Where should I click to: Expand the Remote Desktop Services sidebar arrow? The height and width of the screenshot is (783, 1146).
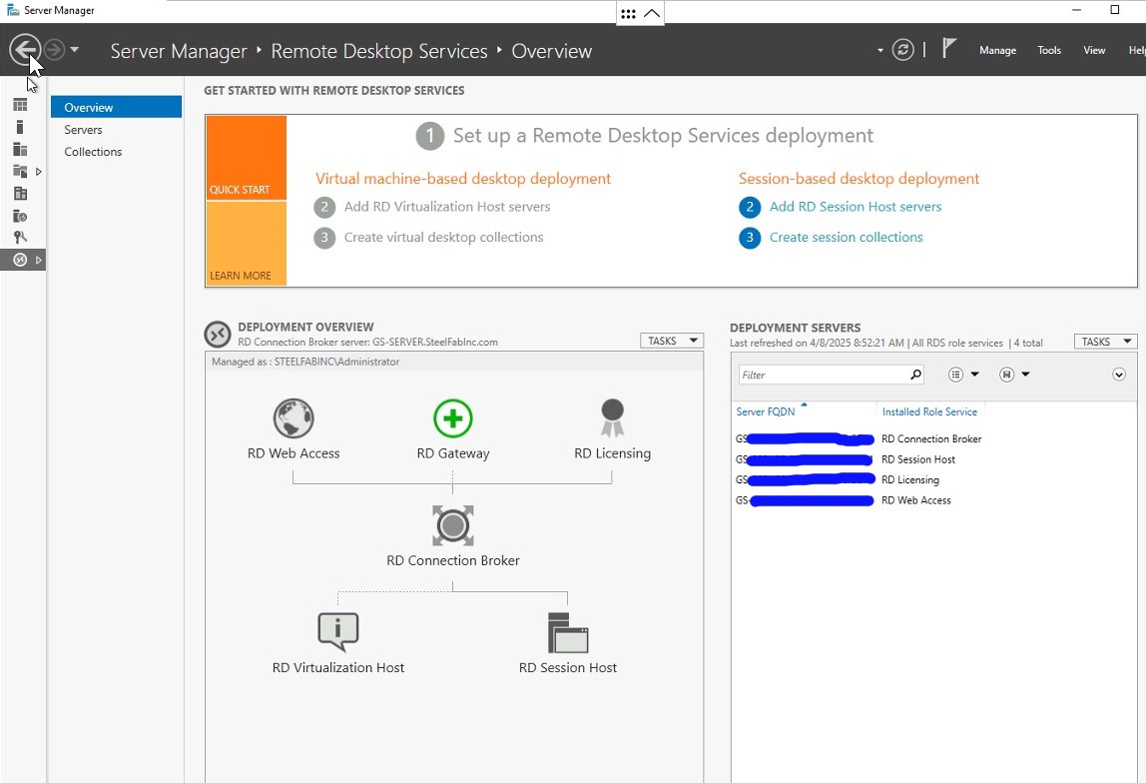39,260
